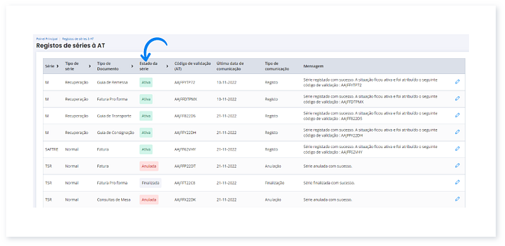Image resolution: width=505 pixels, height=246 pixels.
Task: Click the Série finalizada com sucesso message
Action: click(x=329, y=183)
